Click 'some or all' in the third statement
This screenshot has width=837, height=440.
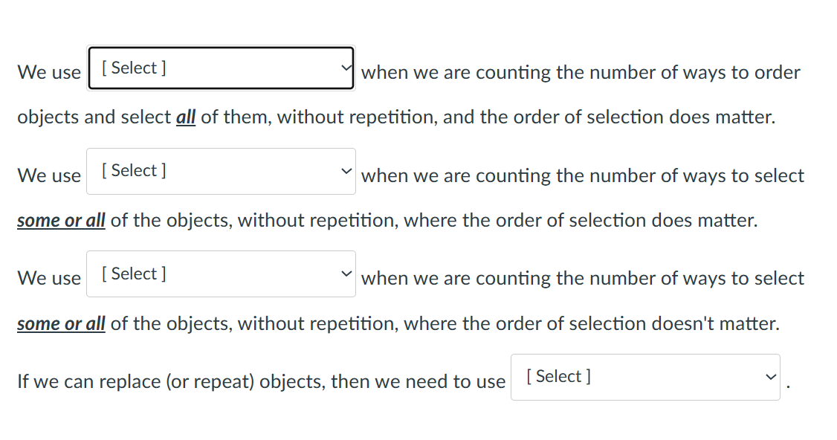(x=61, y=323)
